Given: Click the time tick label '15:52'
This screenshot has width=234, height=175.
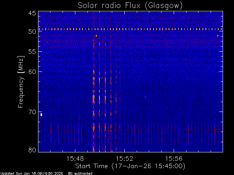Looking at the screenshot, I should tap(124, 159).
